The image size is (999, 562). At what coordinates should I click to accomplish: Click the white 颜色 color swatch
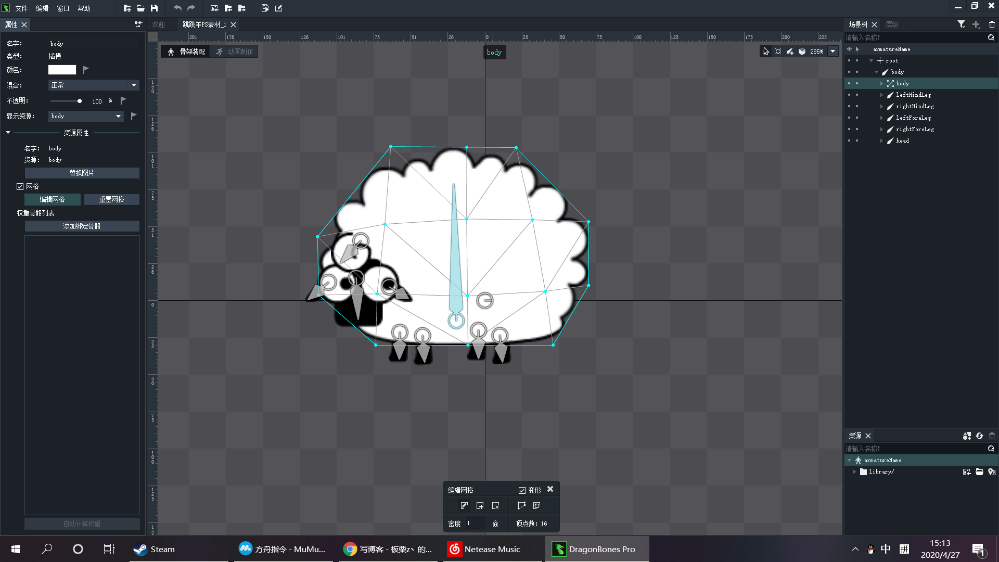[x=62, y=70]
